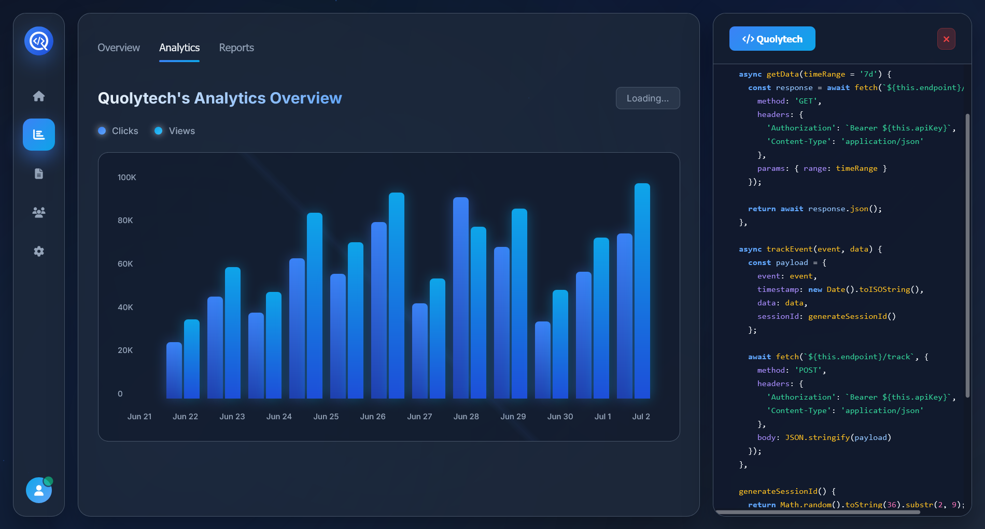Toggle the Clicks legend indicator
Viewport: 985px width, 529px height.
[x=102, y=131]
